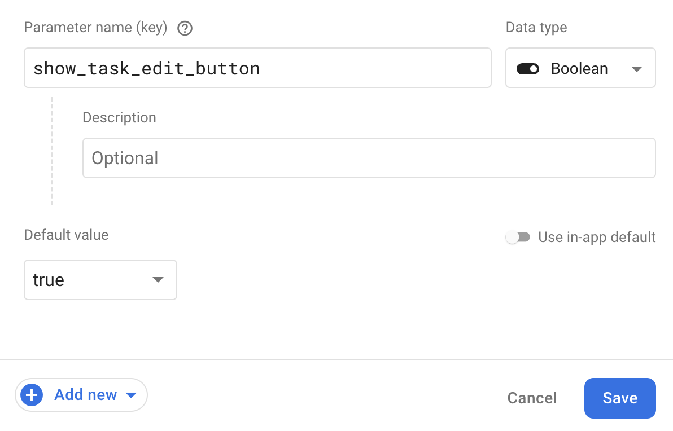Cancel editing the parameter
Screen dimensions: 673x431
point(531,398)
